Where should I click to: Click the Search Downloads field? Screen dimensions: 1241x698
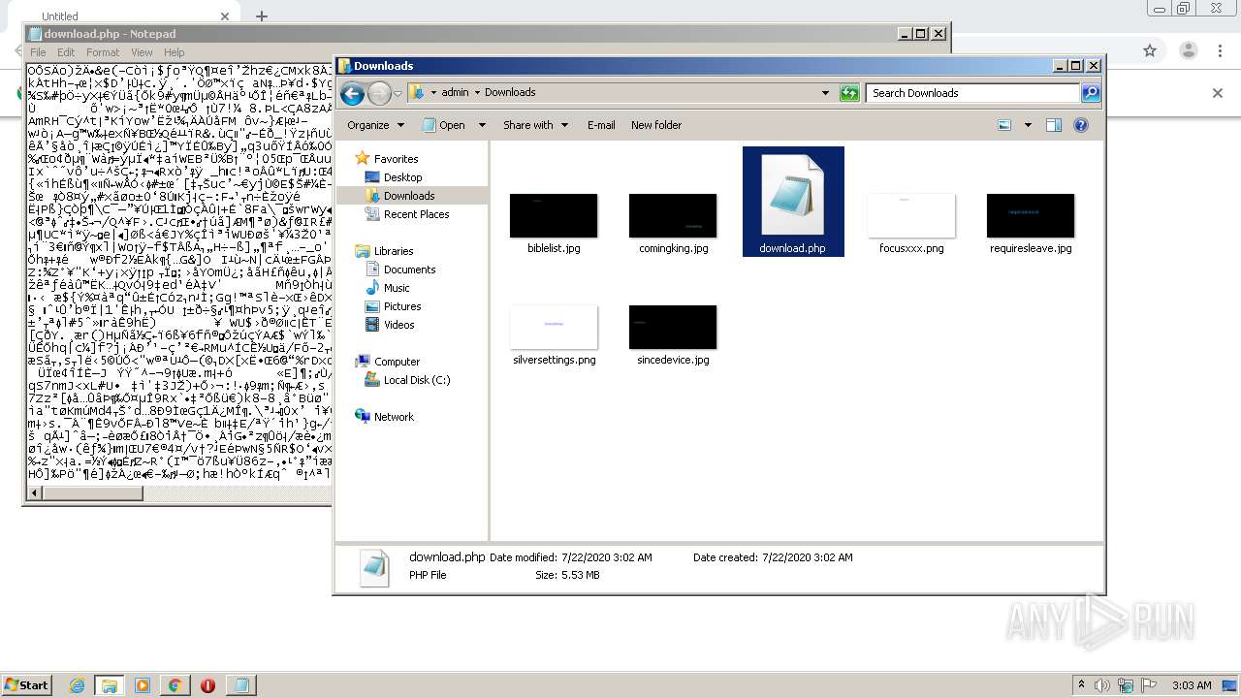tap(972, 93)
